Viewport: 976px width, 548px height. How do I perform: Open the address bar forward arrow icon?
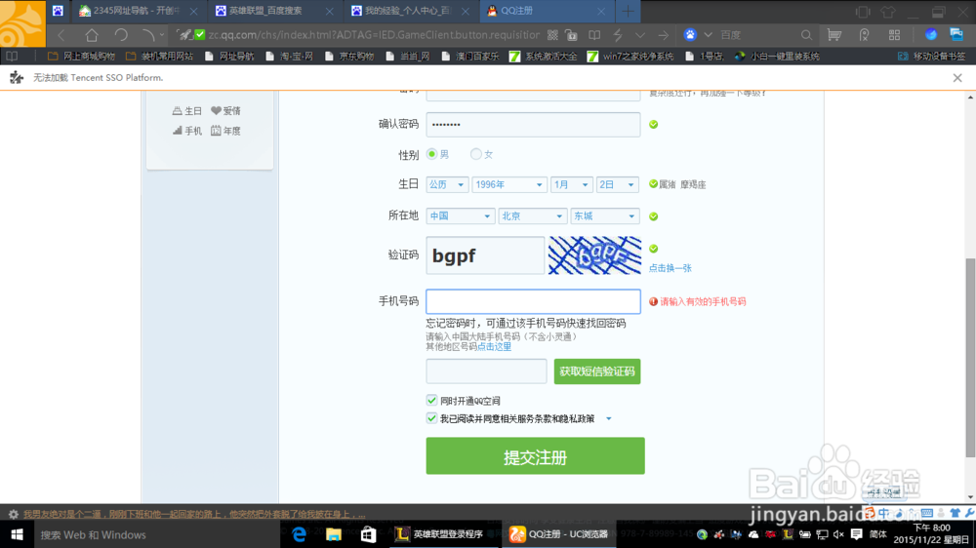[663, 35]
